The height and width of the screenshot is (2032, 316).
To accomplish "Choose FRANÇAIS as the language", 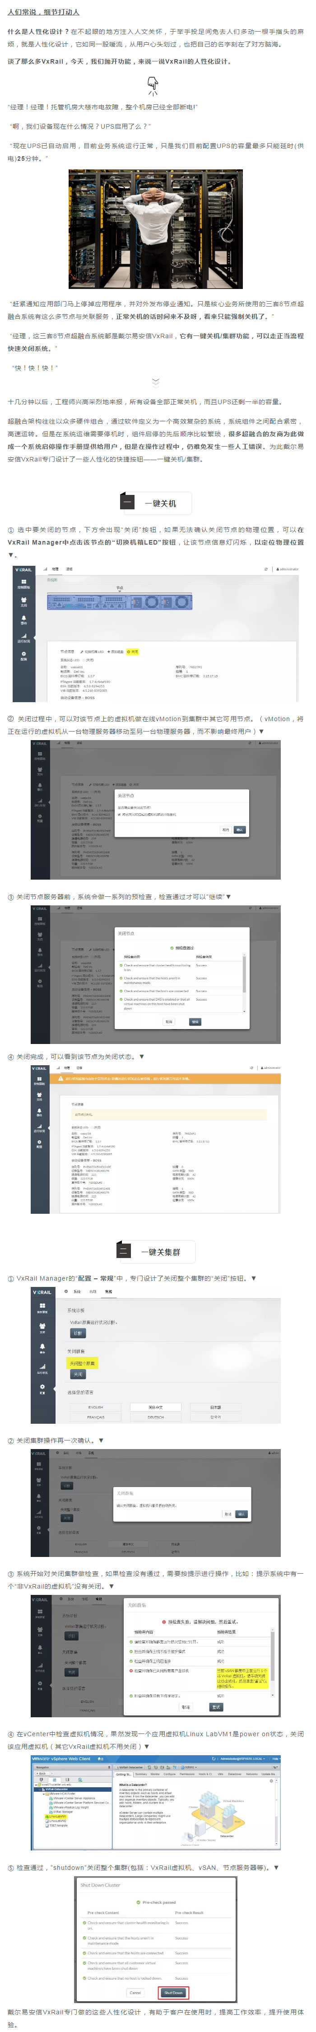I will pos(95,1417).
